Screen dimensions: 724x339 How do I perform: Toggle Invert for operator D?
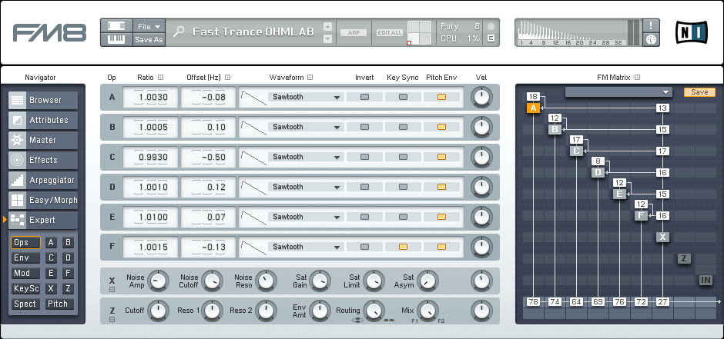365,187
